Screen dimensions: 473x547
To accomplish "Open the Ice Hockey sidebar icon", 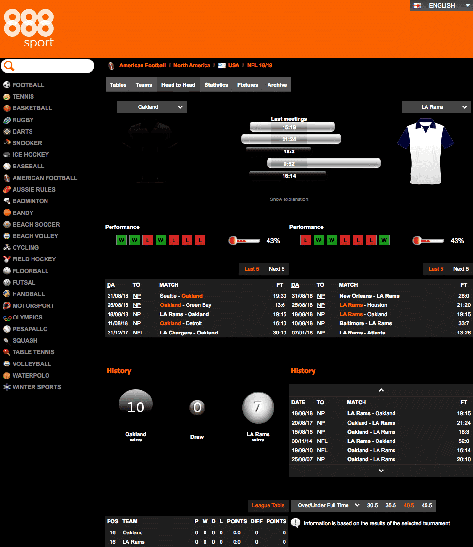I will pos(7,154).
